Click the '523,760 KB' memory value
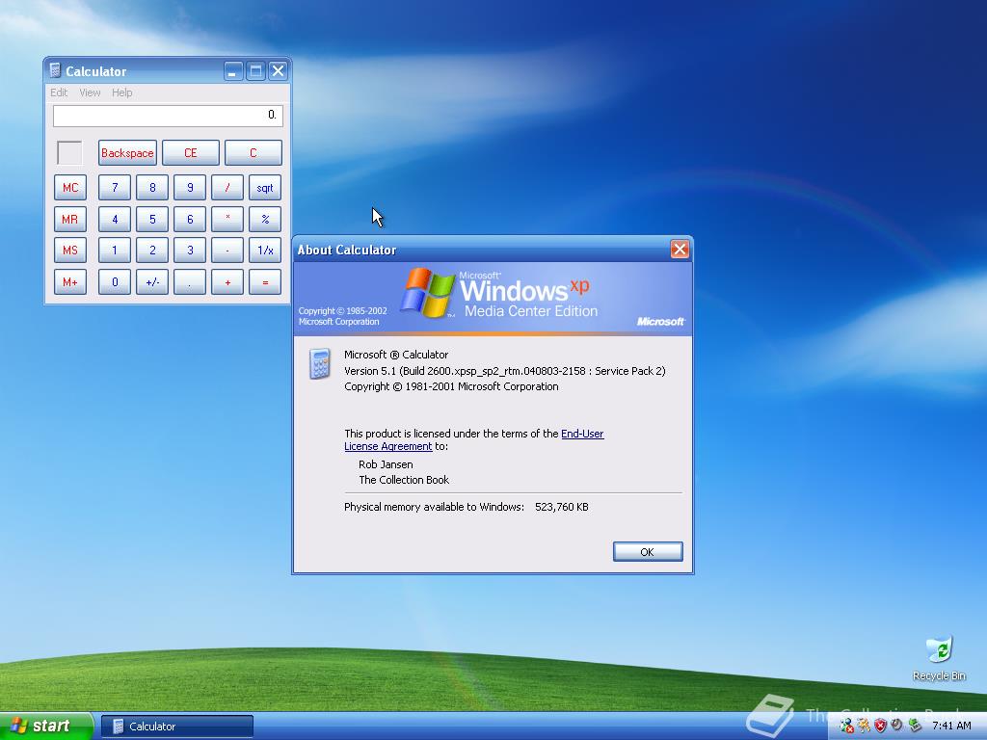The width and height of the screenshot is (987, 740). pyautogui.click(x=562, y=507)
